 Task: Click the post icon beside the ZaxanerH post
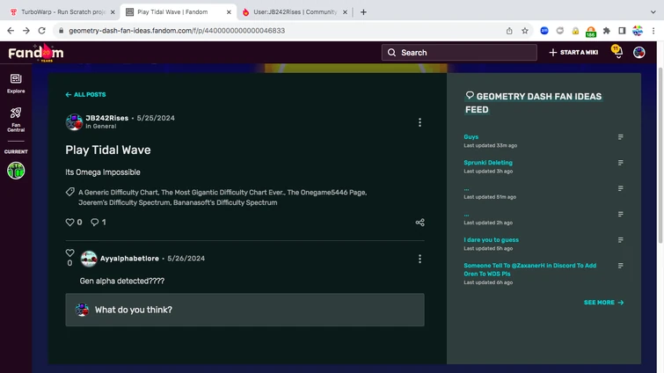pyautogui.click(x=620, y=266)
